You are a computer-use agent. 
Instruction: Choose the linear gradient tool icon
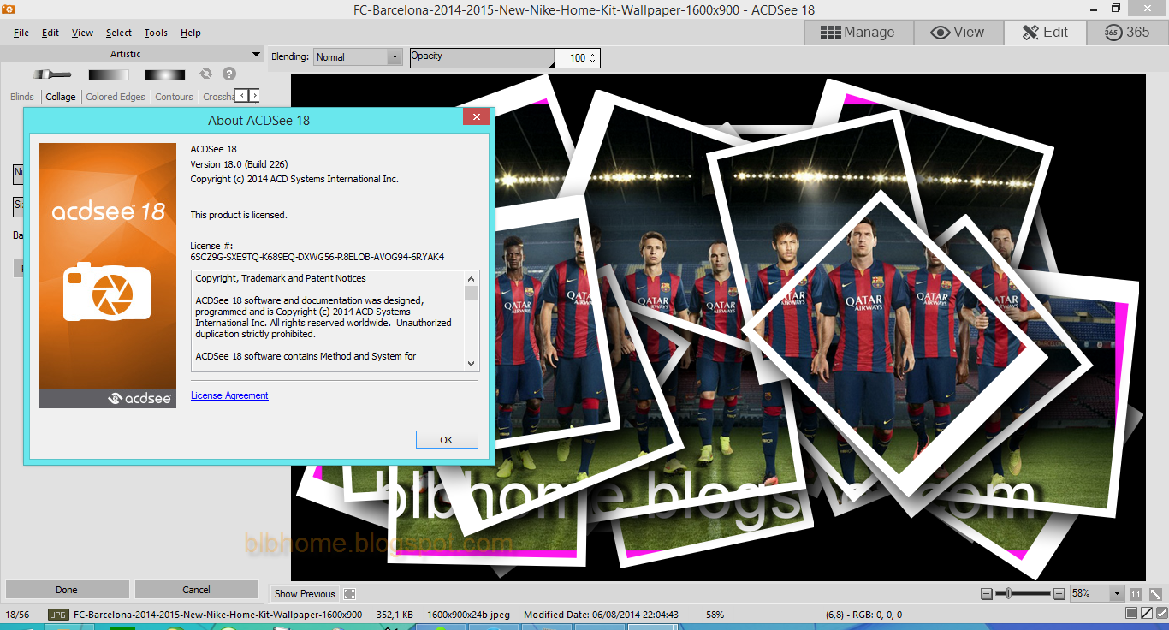(109, 74)
